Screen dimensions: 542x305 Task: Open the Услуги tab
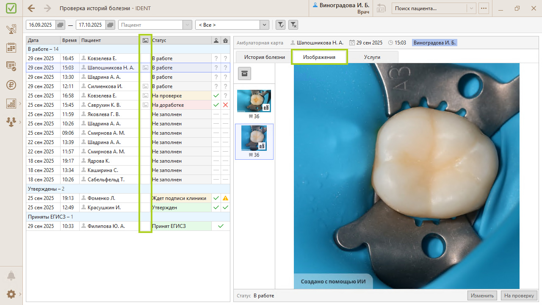coord(372,57)
